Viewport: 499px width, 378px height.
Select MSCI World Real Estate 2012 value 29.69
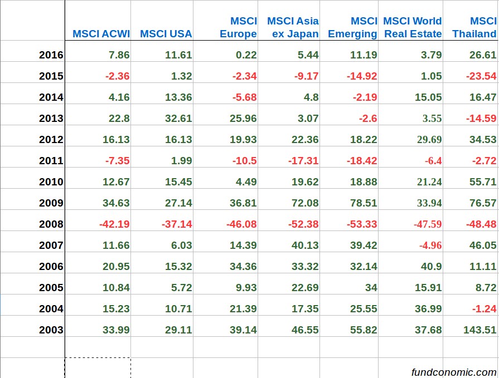[429, 139]
